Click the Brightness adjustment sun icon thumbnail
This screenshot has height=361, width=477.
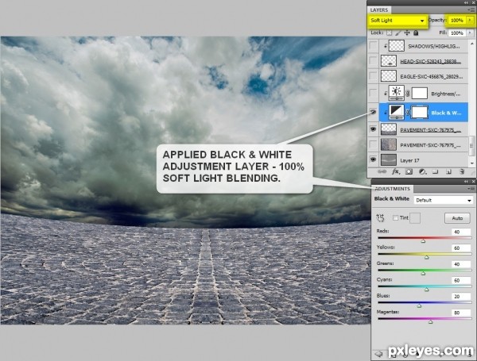[397, 93]
